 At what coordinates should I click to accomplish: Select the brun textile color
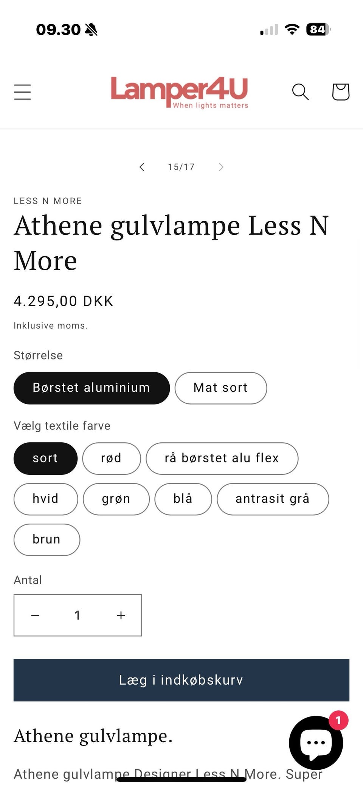pos(47,539)
